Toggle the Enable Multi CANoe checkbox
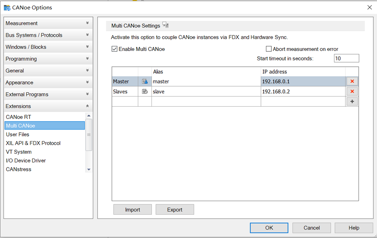Image resolution: width=377 pixels, height=238 pixels. 114,49
